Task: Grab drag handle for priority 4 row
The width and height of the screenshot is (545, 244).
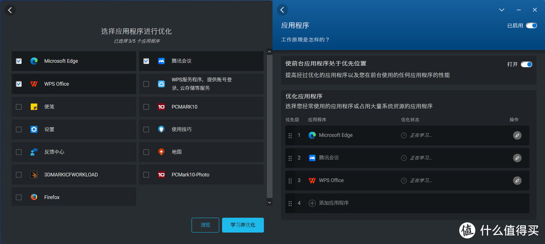Action: point(290,203)
